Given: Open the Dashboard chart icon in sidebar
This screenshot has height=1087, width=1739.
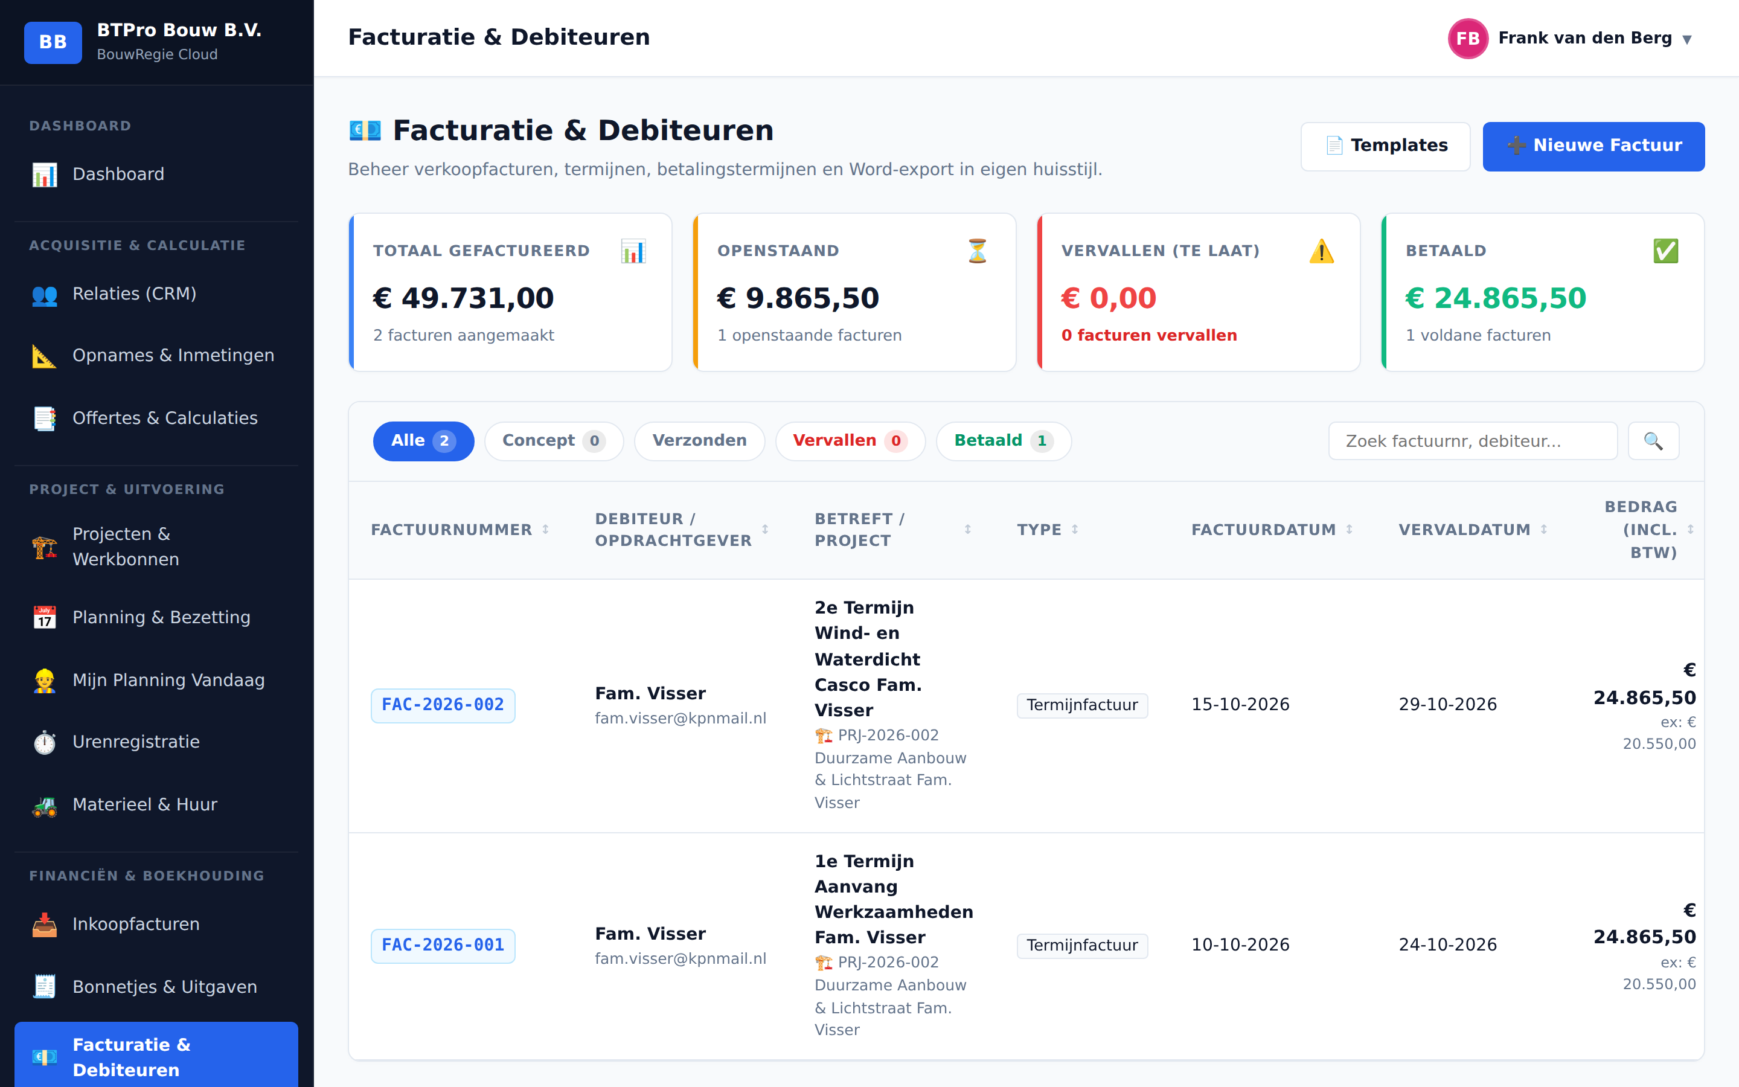Looking at the screenshot, I should 45,174.
